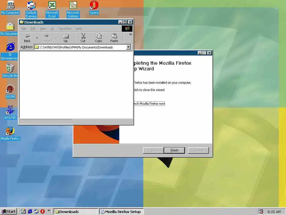Go Back in the Downloads window

tap(27, 38)
